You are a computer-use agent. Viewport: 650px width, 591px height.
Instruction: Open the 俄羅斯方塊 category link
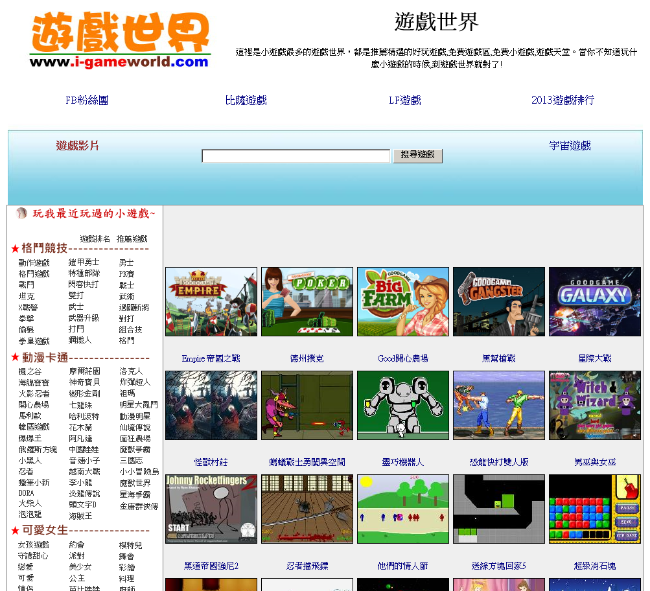tap(38, 449)
